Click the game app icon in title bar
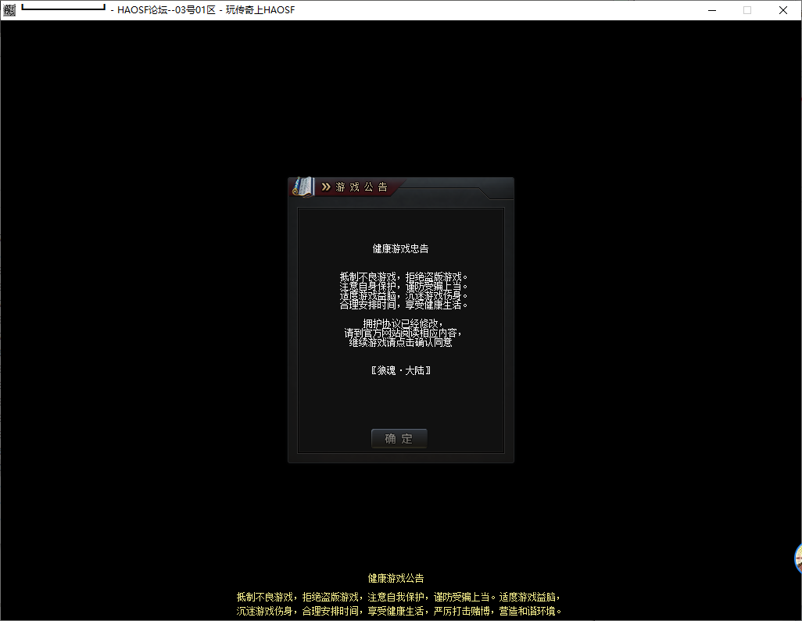 point(9,10)
